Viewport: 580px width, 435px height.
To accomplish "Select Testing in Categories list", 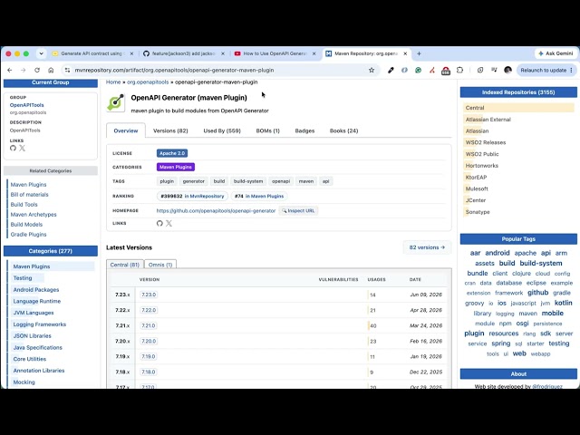I will 23,278.
